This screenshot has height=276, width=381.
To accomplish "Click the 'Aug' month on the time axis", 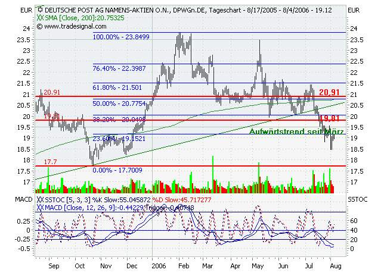I will point(336,266).
